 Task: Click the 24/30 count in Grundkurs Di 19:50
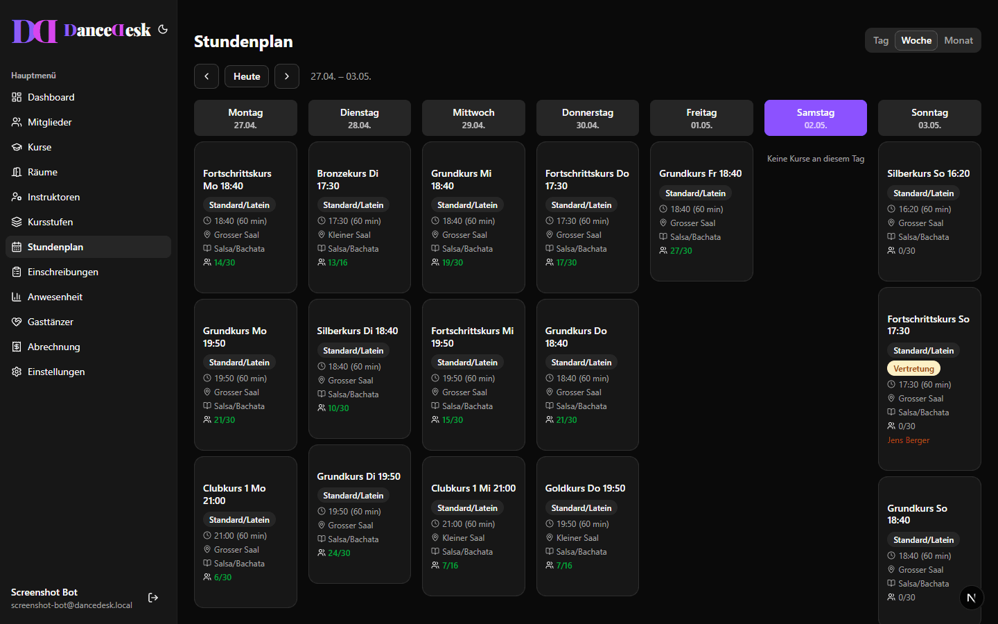(x=339, y=553)
